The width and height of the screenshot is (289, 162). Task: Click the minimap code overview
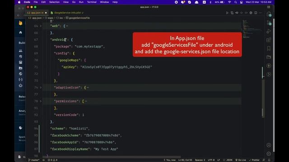pyautogui.click(x=252, y=28)
